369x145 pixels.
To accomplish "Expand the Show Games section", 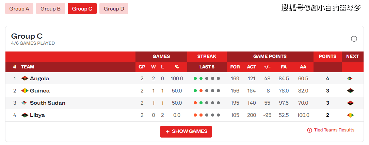I will [186, 131].
